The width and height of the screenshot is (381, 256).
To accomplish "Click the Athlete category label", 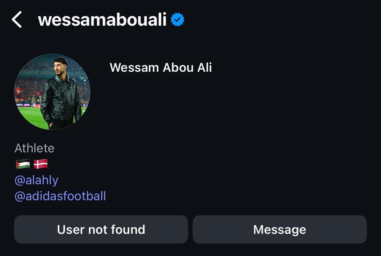I will tap(34, 148).
